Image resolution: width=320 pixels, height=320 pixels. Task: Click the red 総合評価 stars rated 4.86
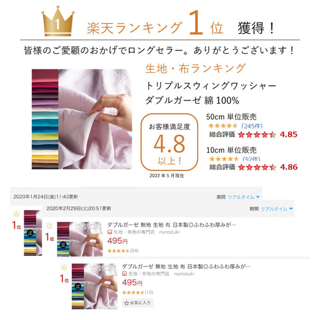click(257, 167)
